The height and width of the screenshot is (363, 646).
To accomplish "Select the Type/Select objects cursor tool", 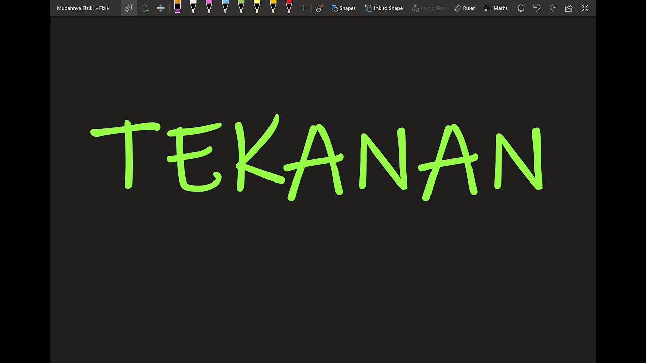I will coord(129,8).
